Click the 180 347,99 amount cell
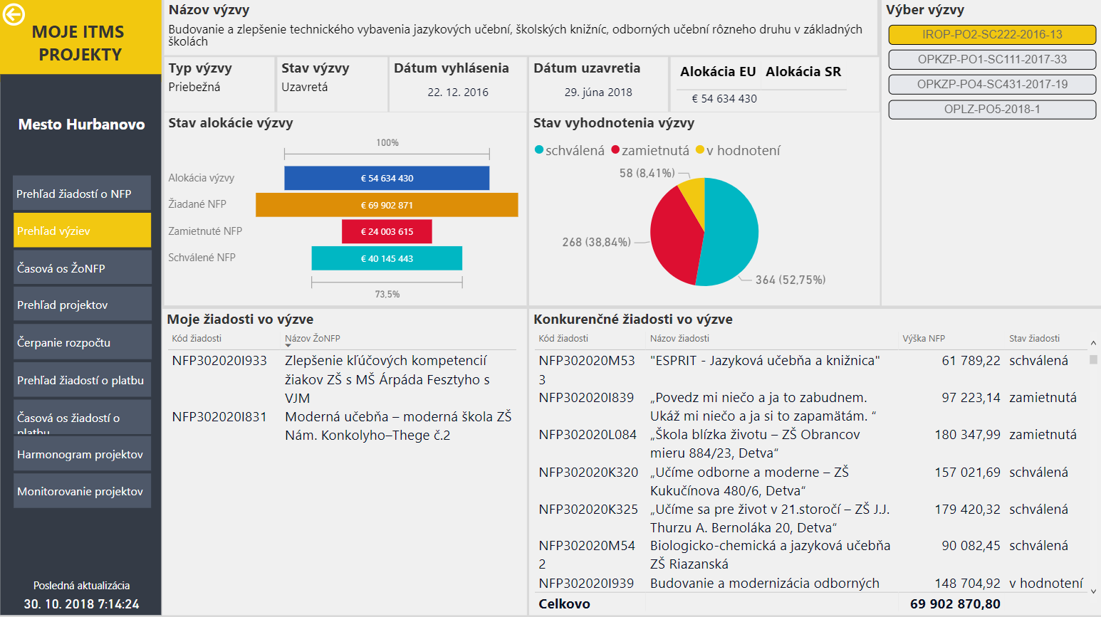Image resolution: width=1101 pixels, height=617 pixels. (x=967, y=434)
